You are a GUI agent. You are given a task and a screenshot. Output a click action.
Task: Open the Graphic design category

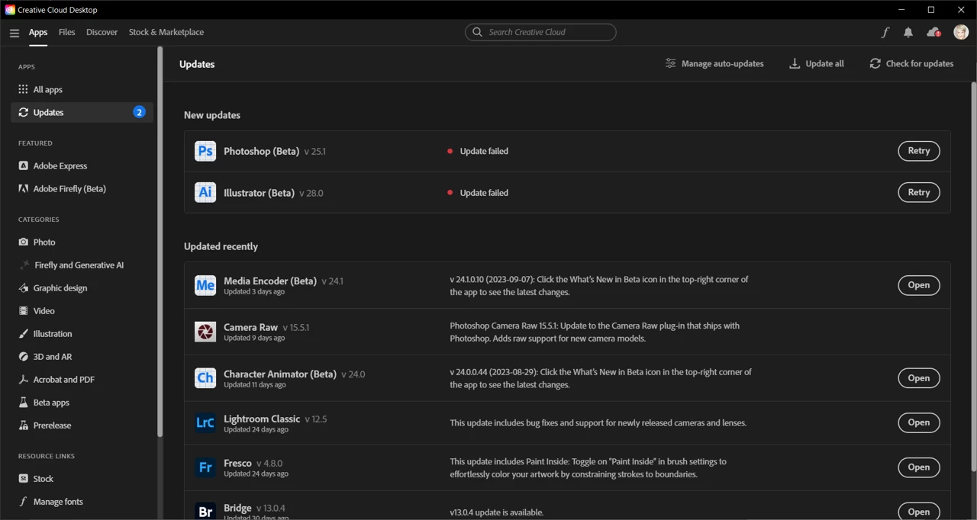coord(82,287)
